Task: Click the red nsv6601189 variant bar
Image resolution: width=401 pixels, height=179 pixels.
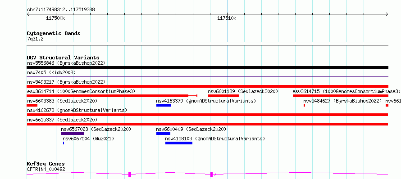Action: click(x=223, y=96)
